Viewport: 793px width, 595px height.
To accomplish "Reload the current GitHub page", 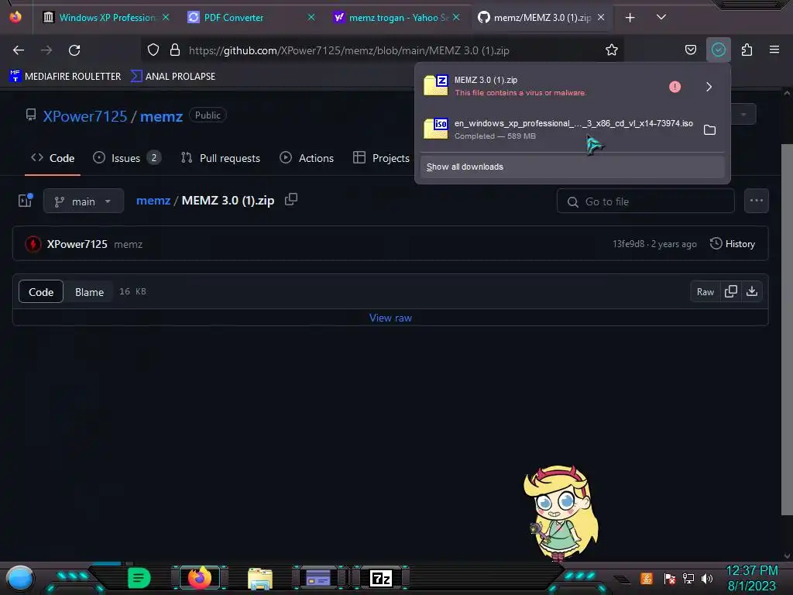I will [74, 50].
